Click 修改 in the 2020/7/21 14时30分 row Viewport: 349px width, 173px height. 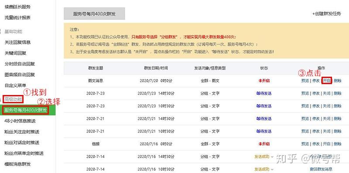tap(316, 119)
